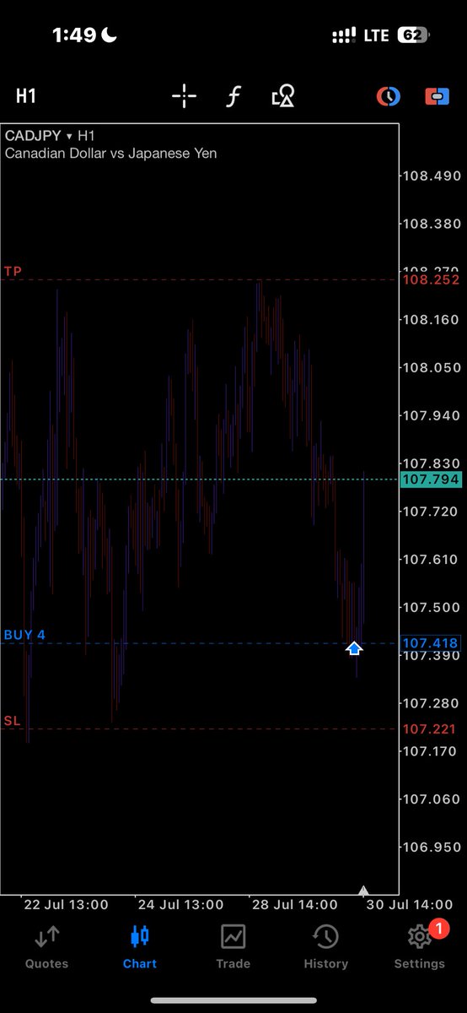The image size is (467, 1013).
Task: Open the History tab
Action: 325,946
